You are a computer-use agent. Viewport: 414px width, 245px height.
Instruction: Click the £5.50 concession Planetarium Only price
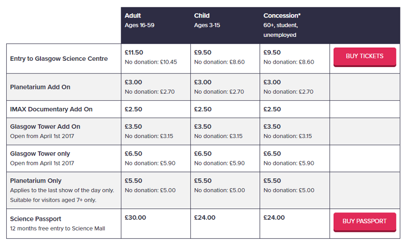(x=272, y=181)
